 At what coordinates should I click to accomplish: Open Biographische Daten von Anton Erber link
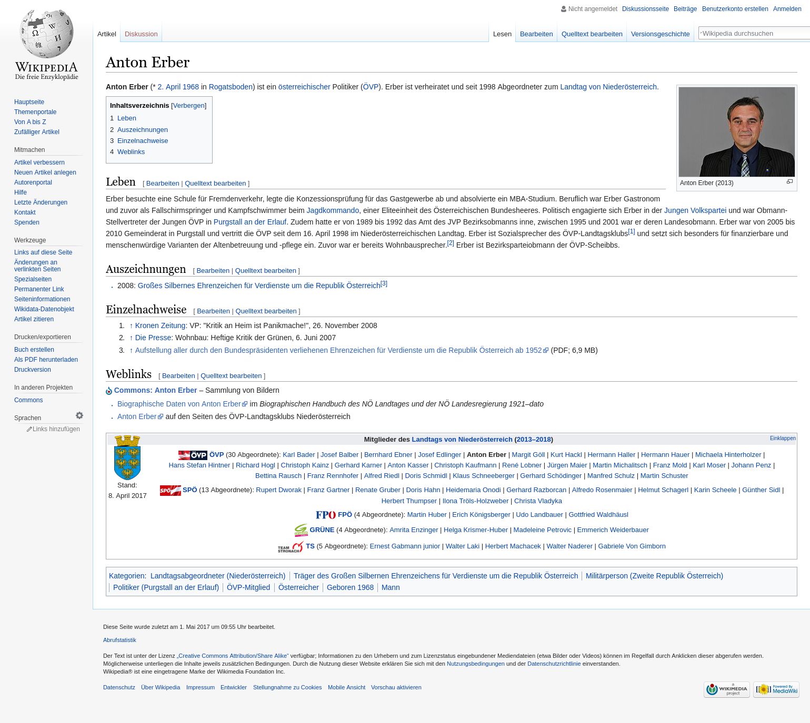click(179, 404)
